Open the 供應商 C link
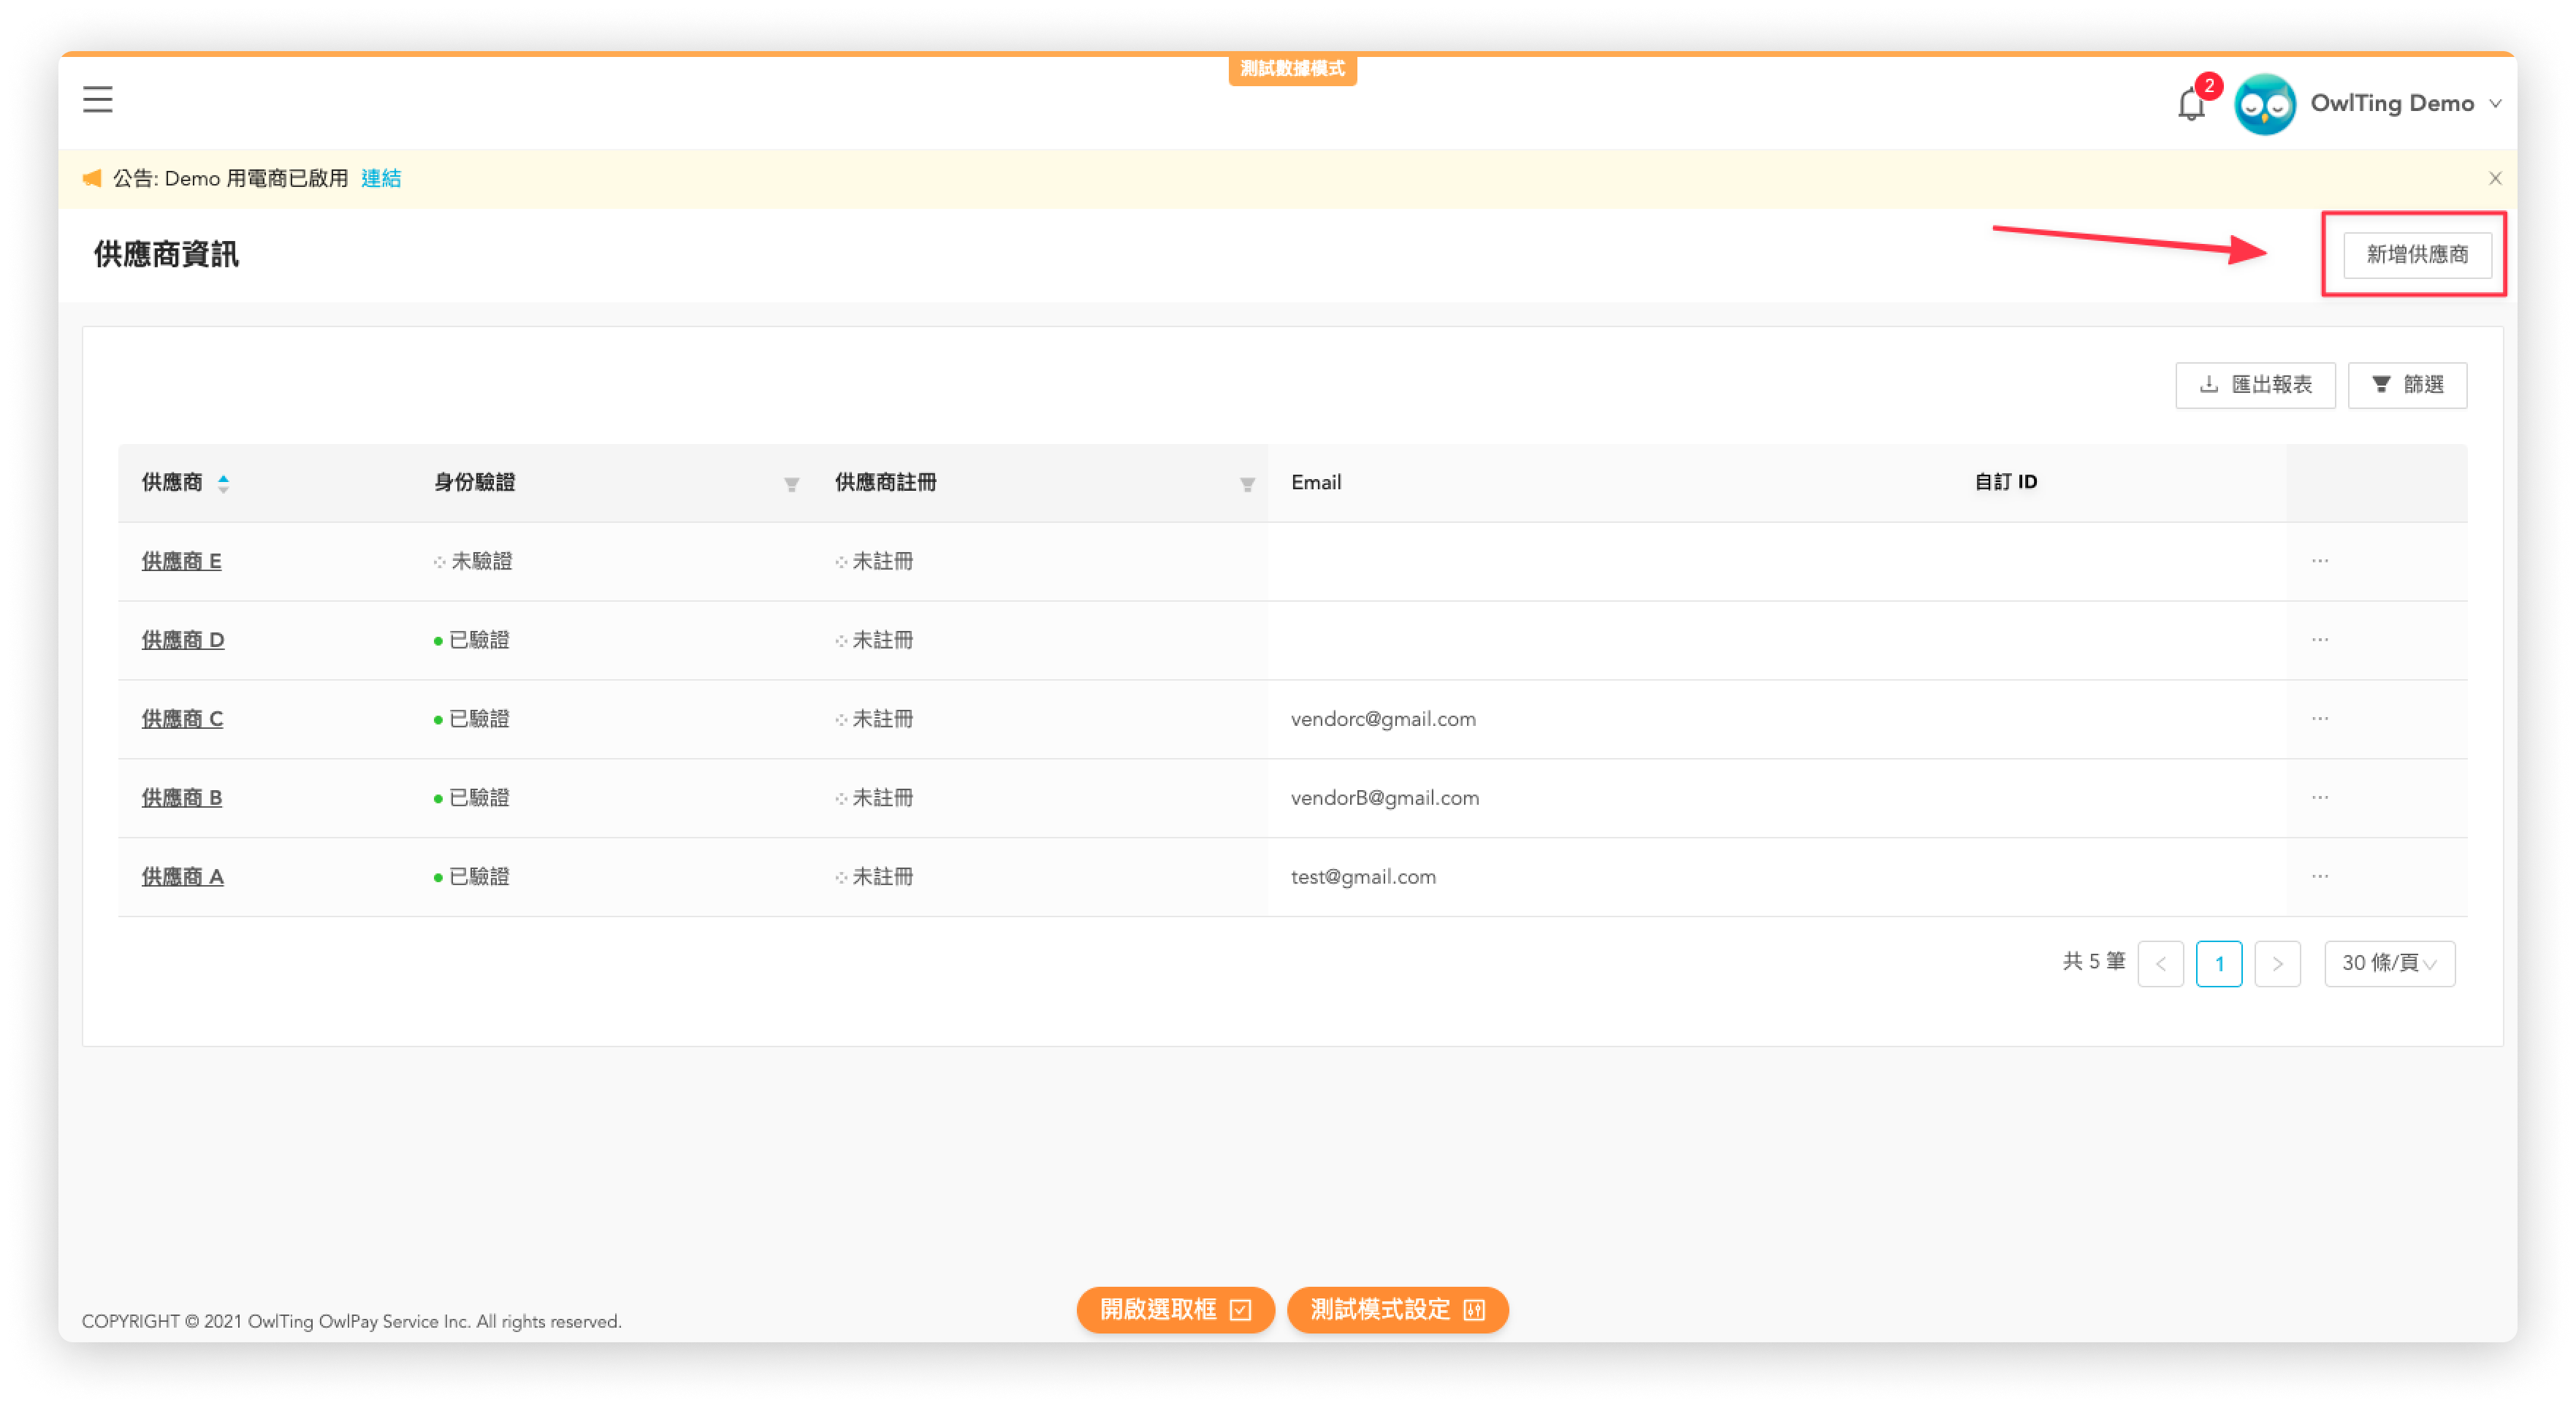The width and height of the screenshot is (2576, 1408). pyautogui.click(x=182, y=719)
